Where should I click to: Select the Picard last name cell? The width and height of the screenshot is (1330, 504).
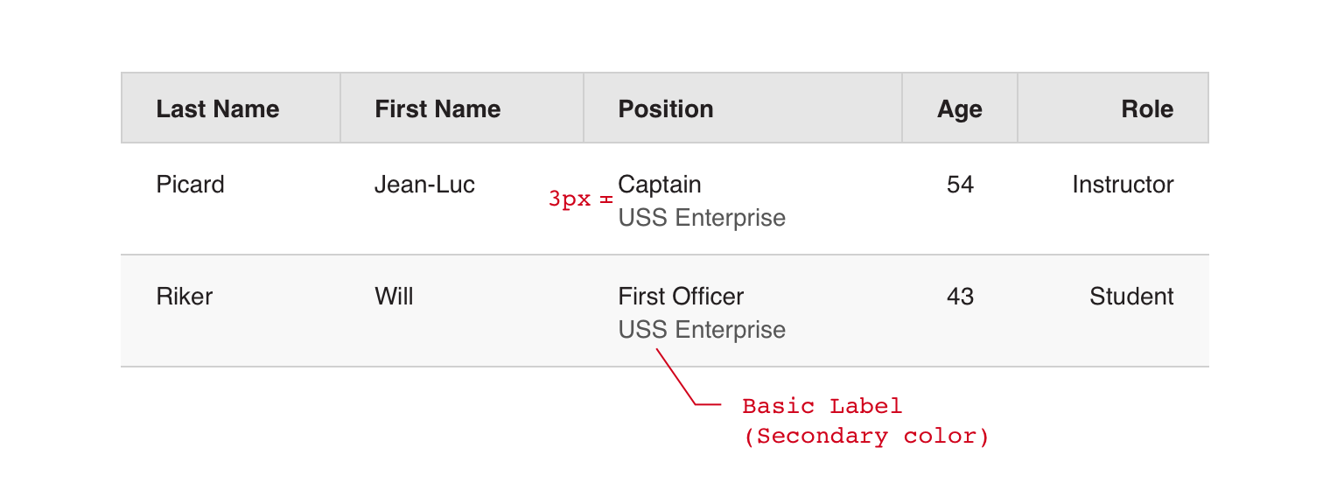[190, 185]
